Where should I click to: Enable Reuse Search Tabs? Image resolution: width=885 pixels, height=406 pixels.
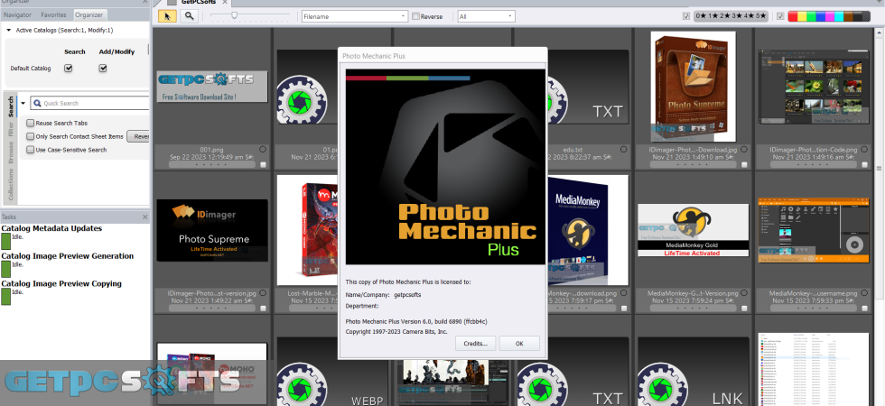[31, 123]
